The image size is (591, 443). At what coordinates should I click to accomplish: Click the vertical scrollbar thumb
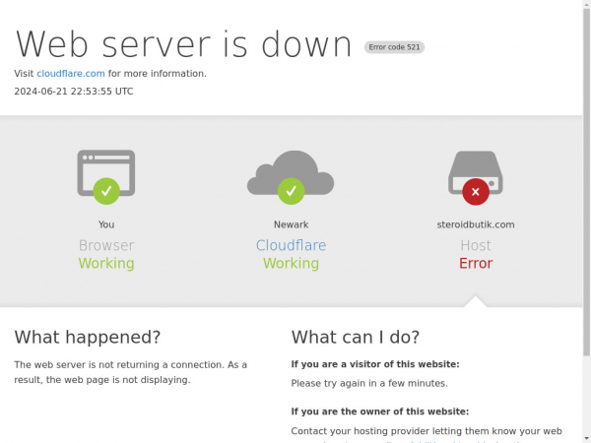pos(586,182)
